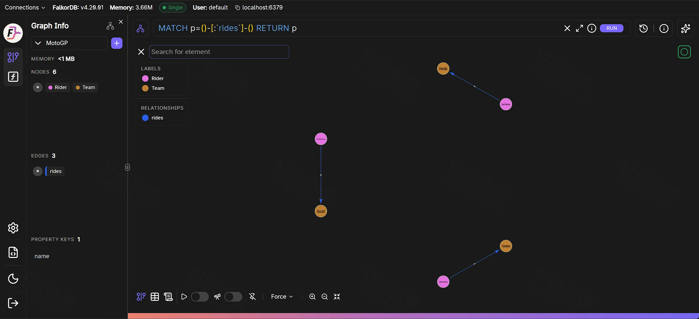Image resolution: width=699 pixels, height=319 pixels.
Task: Clear the query editor with X
Action: click(567, 28)
